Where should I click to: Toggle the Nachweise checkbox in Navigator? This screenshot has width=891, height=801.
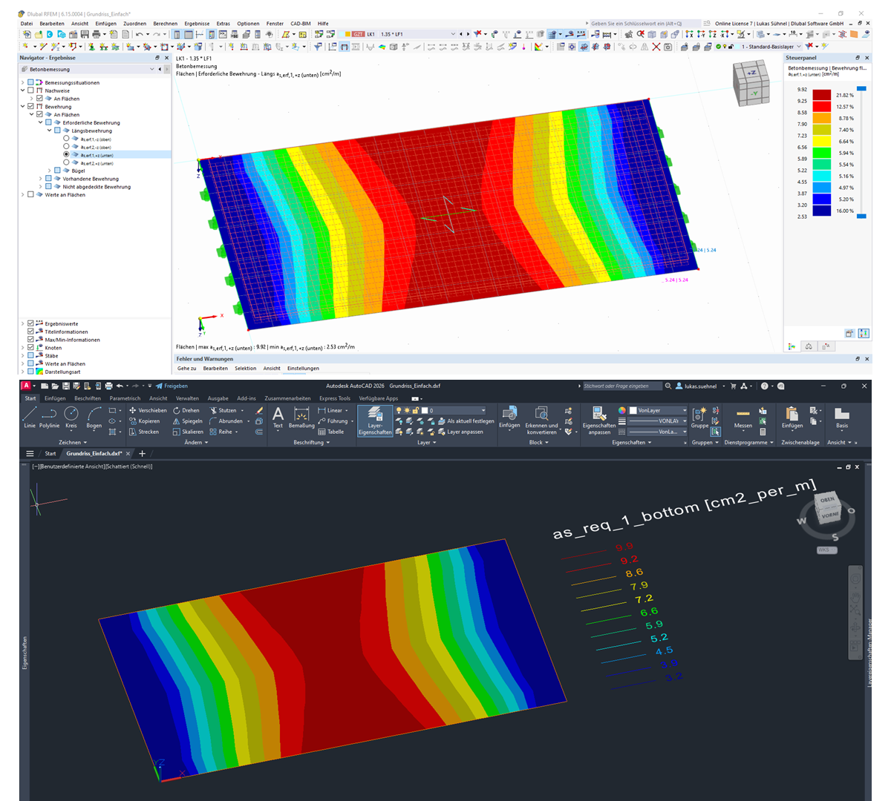[30, 90]
